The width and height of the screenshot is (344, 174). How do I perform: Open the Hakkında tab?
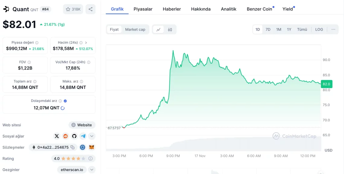pos(201,9)
